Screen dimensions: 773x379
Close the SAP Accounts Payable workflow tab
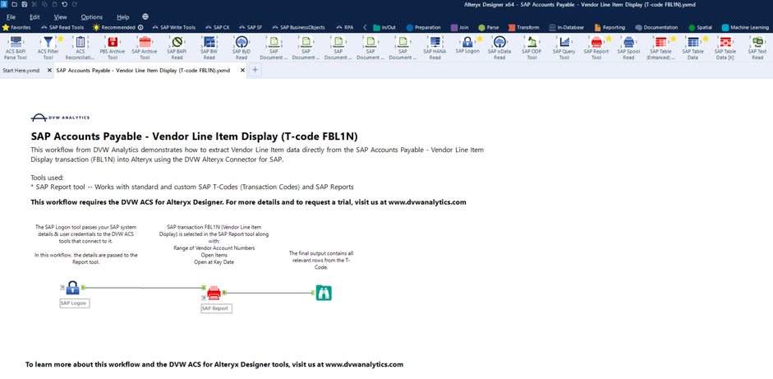click(242, 71)
